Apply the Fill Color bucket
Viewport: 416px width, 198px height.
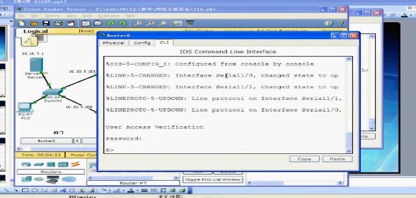(104, 190)
